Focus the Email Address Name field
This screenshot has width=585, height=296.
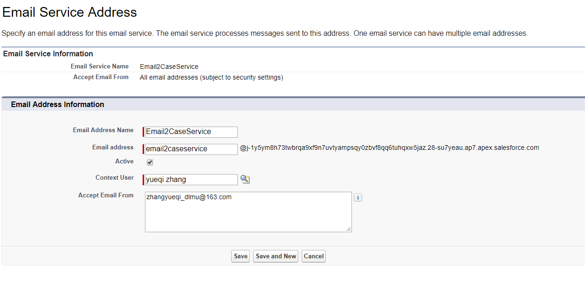(x=191, y=132)
